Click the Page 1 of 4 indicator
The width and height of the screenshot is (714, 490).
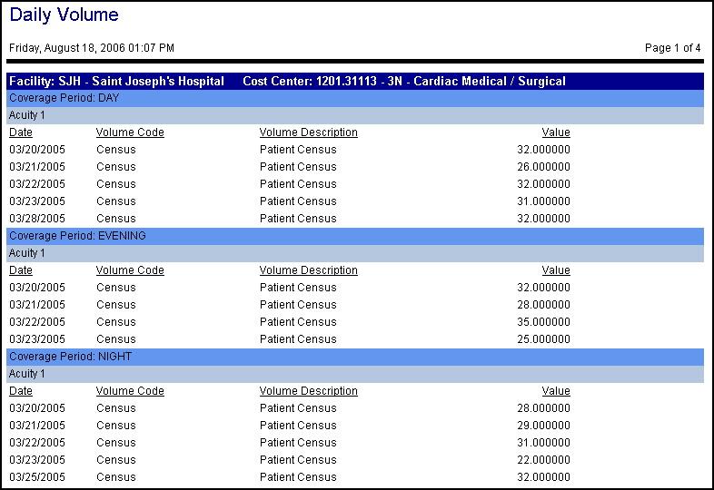tap(672, 48)
